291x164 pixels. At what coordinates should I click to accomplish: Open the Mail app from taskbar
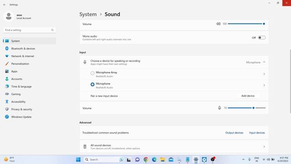pos(171,159)
